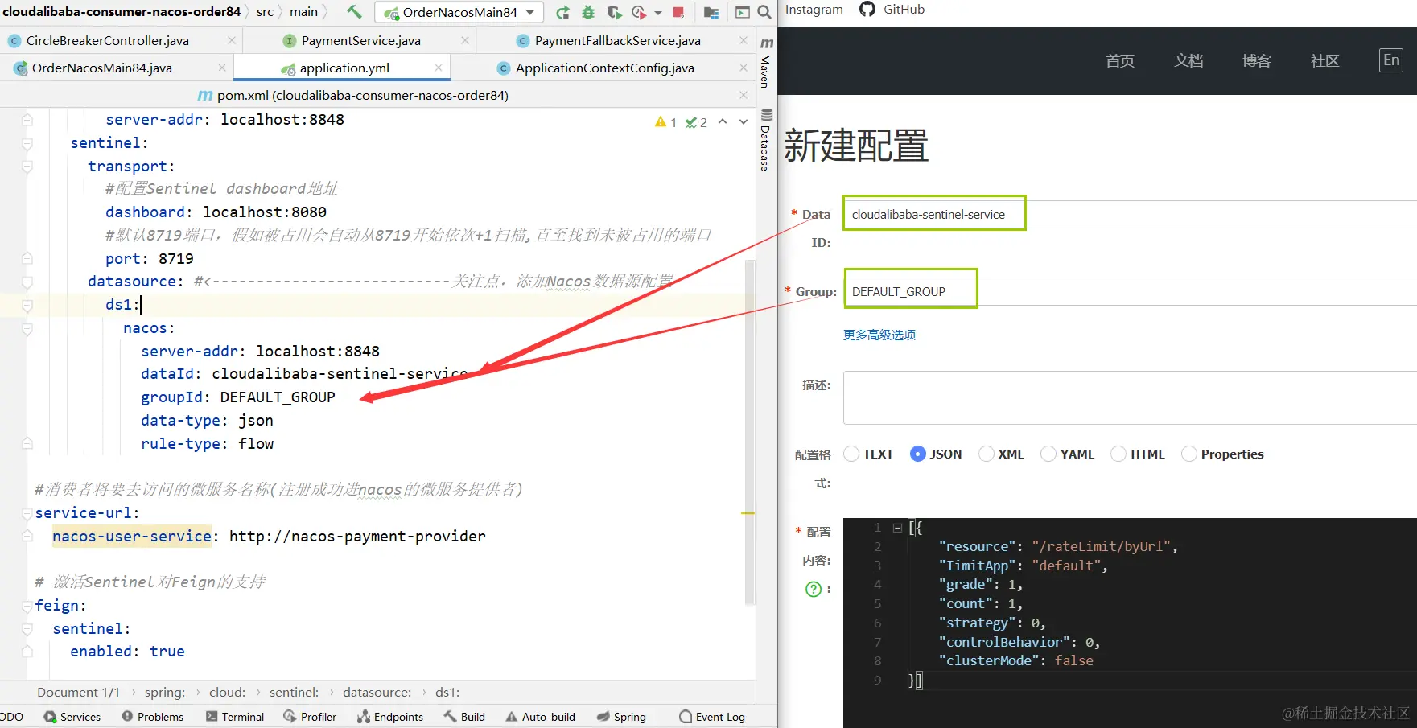Open Problems tool window
The width and height of the screenshot is (1417, 728).
[x=153, y=717]
